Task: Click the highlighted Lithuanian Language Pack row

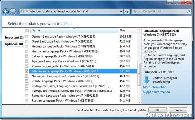Action: click(x=83, y=71)
